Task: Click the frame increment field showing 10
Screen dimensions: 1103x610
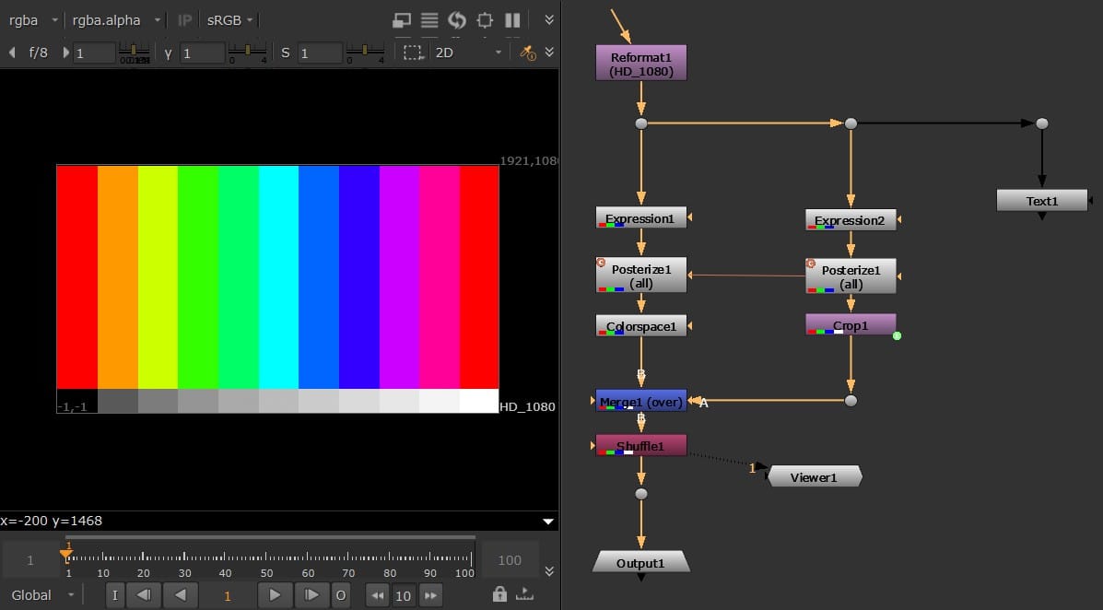Action: click(x=403, y=596)
